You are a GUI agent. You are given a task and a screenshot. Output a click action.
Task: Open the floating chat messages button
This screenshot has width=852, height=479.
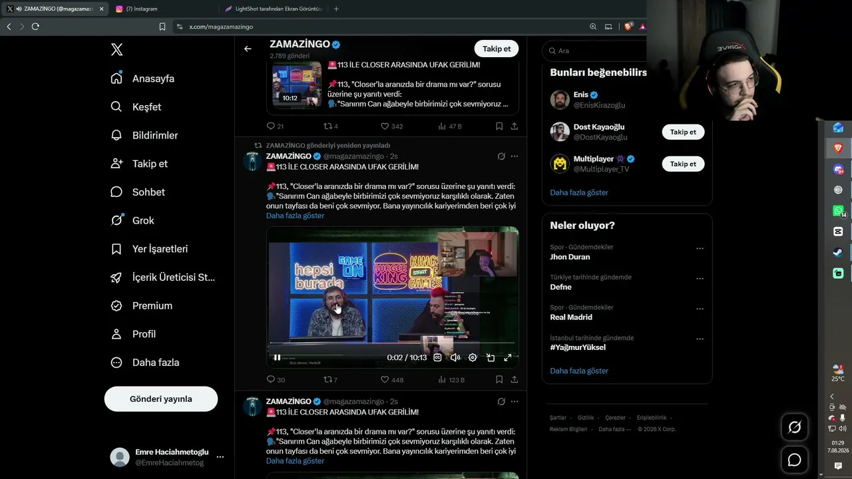[x=795, y=460]
